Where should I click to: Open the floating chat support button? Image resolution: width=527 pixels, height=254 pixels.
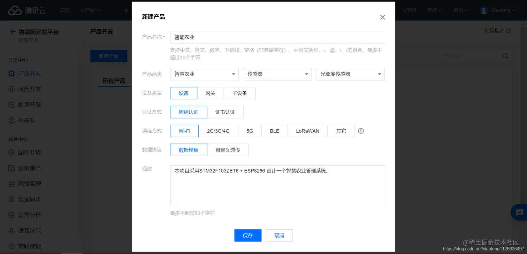coord(520,212)
